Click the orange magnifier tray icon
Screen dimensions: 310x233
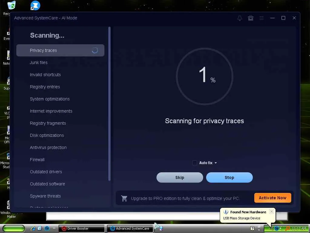point(288,228)
